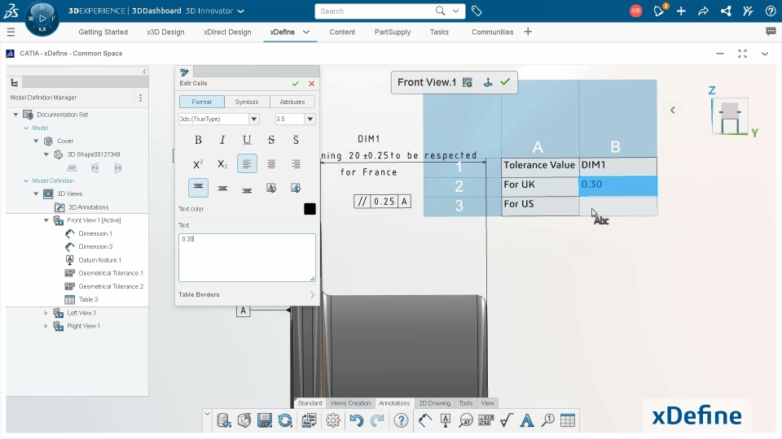
Task: Select the Table tool in bottom toolbar
Action: click(568, 420)
